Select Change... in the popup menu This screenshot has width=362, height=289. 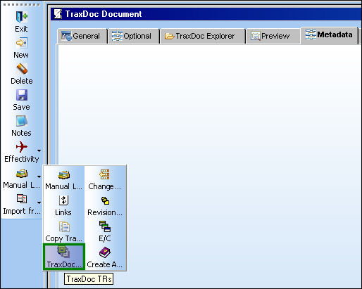click(x=105, y=179)
